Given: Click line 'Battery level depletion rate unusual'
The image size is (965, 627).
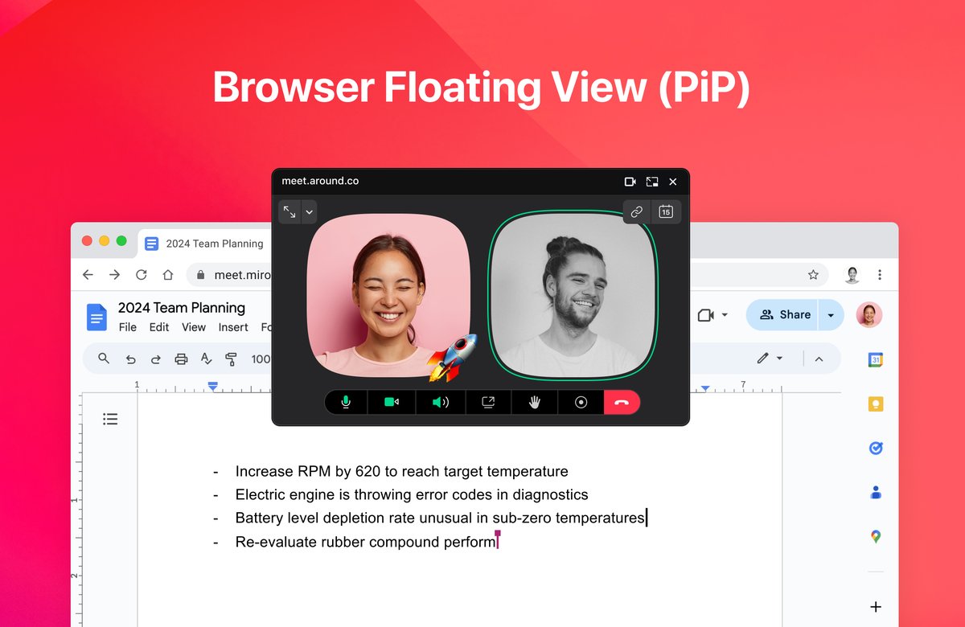Looking at the screenshot, I should pyautogui.click(x=440, y=518).
